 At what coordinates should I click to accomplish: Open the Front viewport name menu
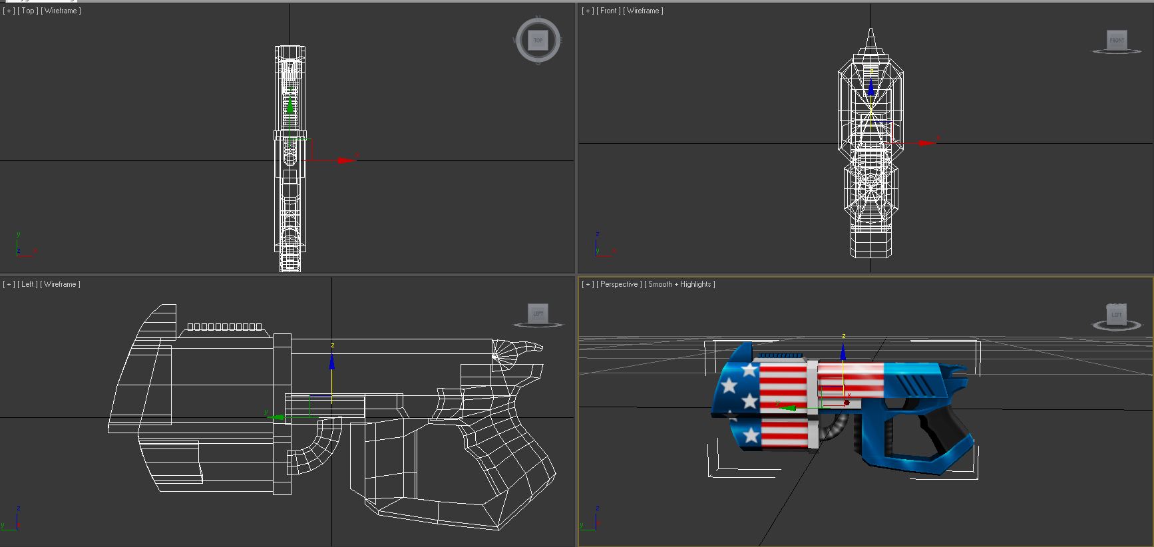point(608,11)
